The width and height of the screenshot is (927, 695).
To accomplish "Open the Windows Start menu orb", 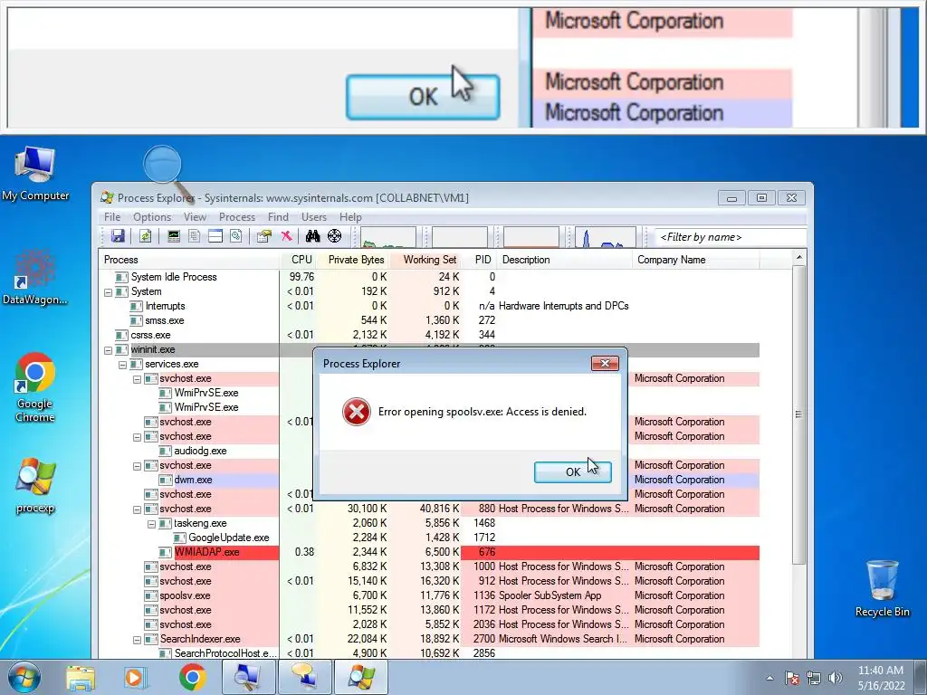I will tap(24, 677).
